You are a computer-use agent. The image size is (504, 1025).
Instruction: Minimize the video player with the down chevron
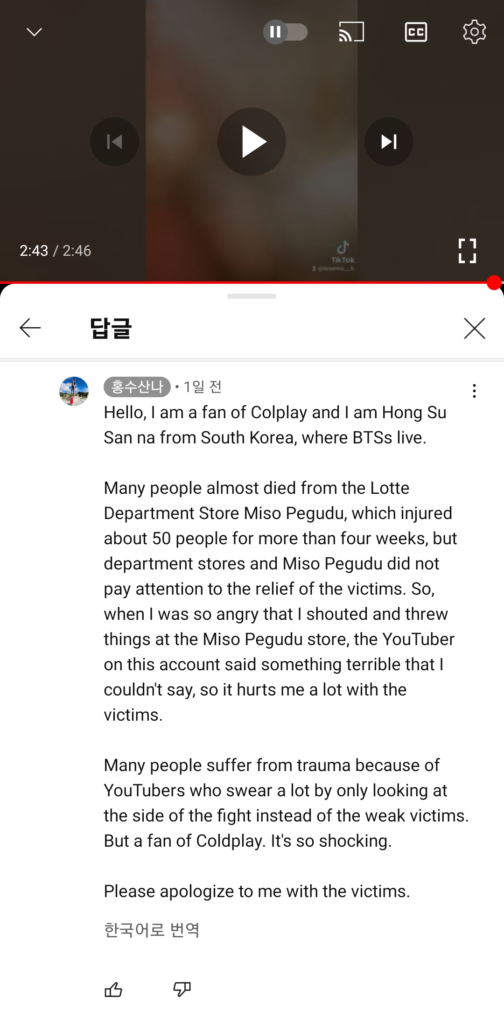pyautogui.click(x=34, y=32)
